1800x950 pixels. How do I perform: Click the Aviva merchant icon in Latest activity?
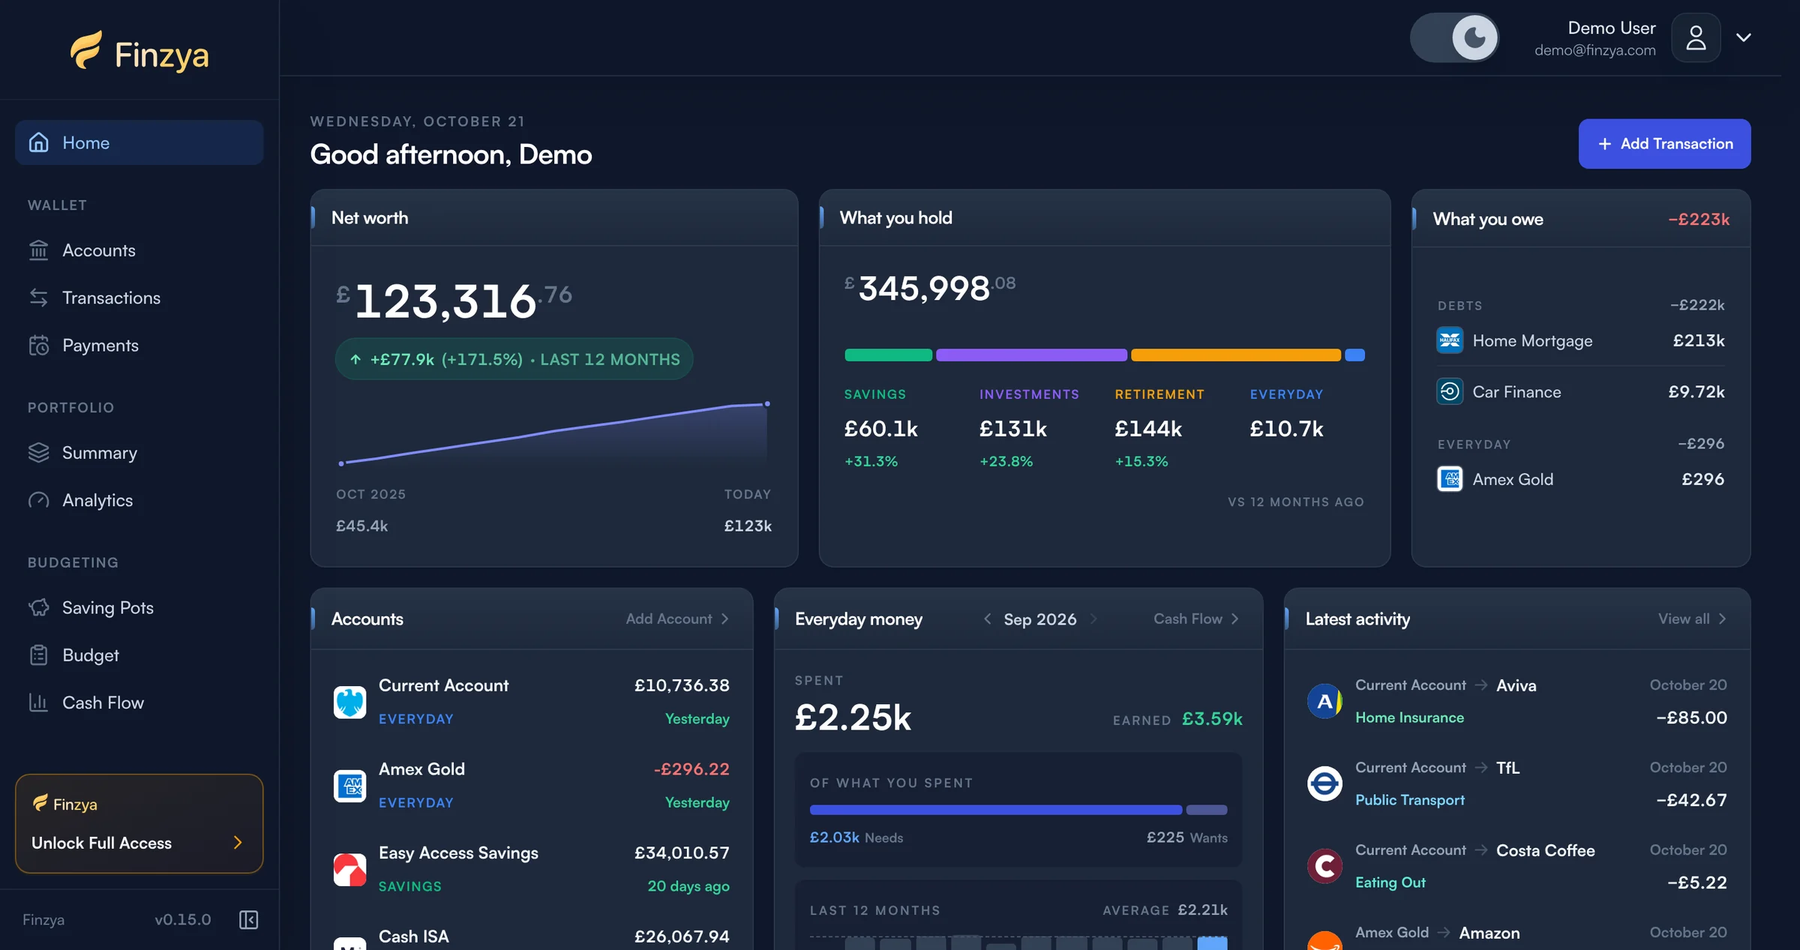coord(1324,701)
